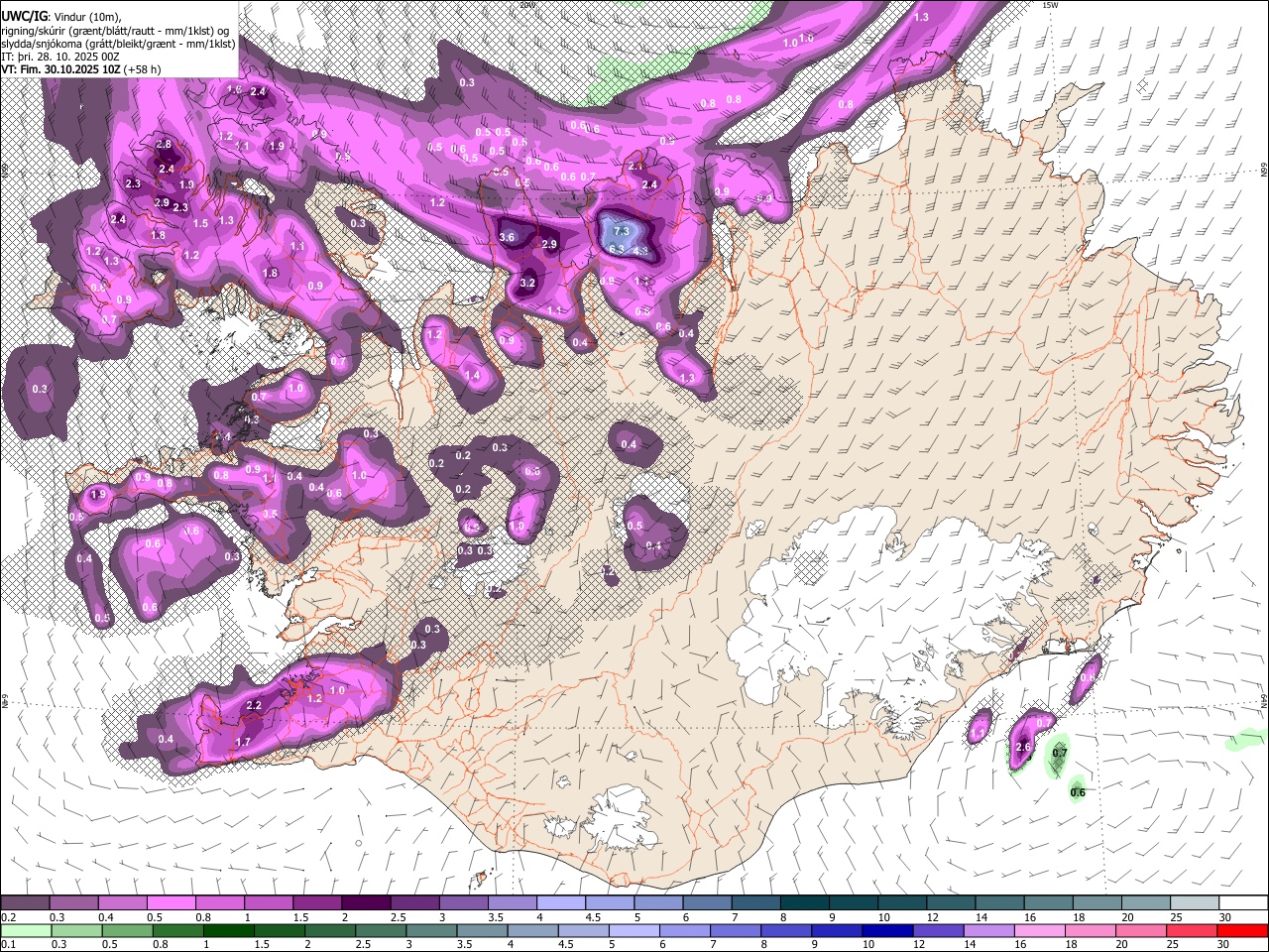Click the navy blue swatch at 10 in lower legend

[x=885, y=930]
